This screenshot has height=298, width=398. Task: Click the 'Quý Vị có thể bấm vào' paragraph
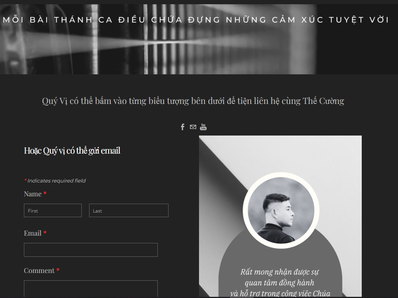(x=193, y=101)
